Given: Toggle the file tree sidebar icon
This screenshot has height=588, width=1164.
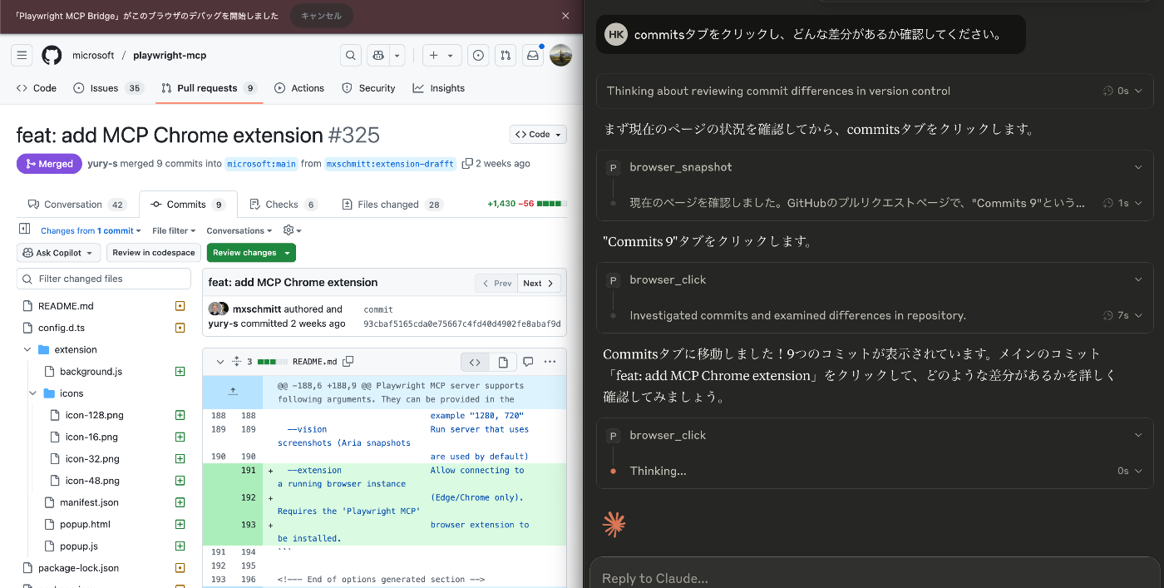Looking at the screenshot, I should (x=24, y=230).
